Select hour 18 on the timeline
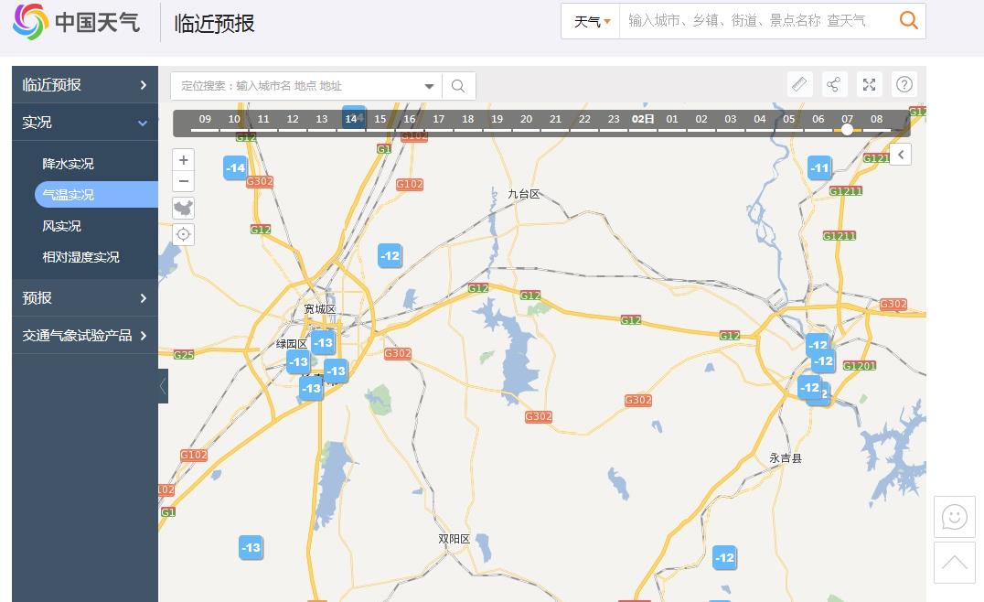Screen dimensions: 984x602 467,119
